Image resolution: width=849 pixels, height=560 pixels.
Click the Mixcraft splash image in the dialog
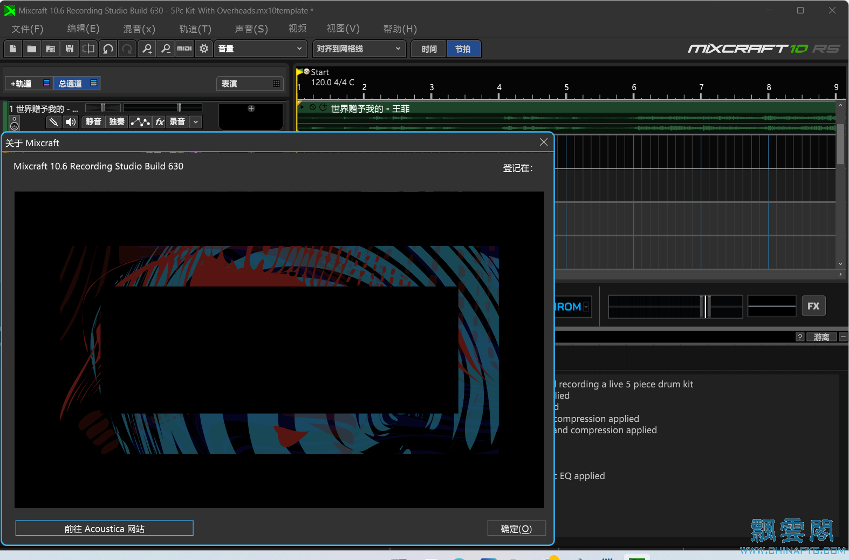(279, 350)
